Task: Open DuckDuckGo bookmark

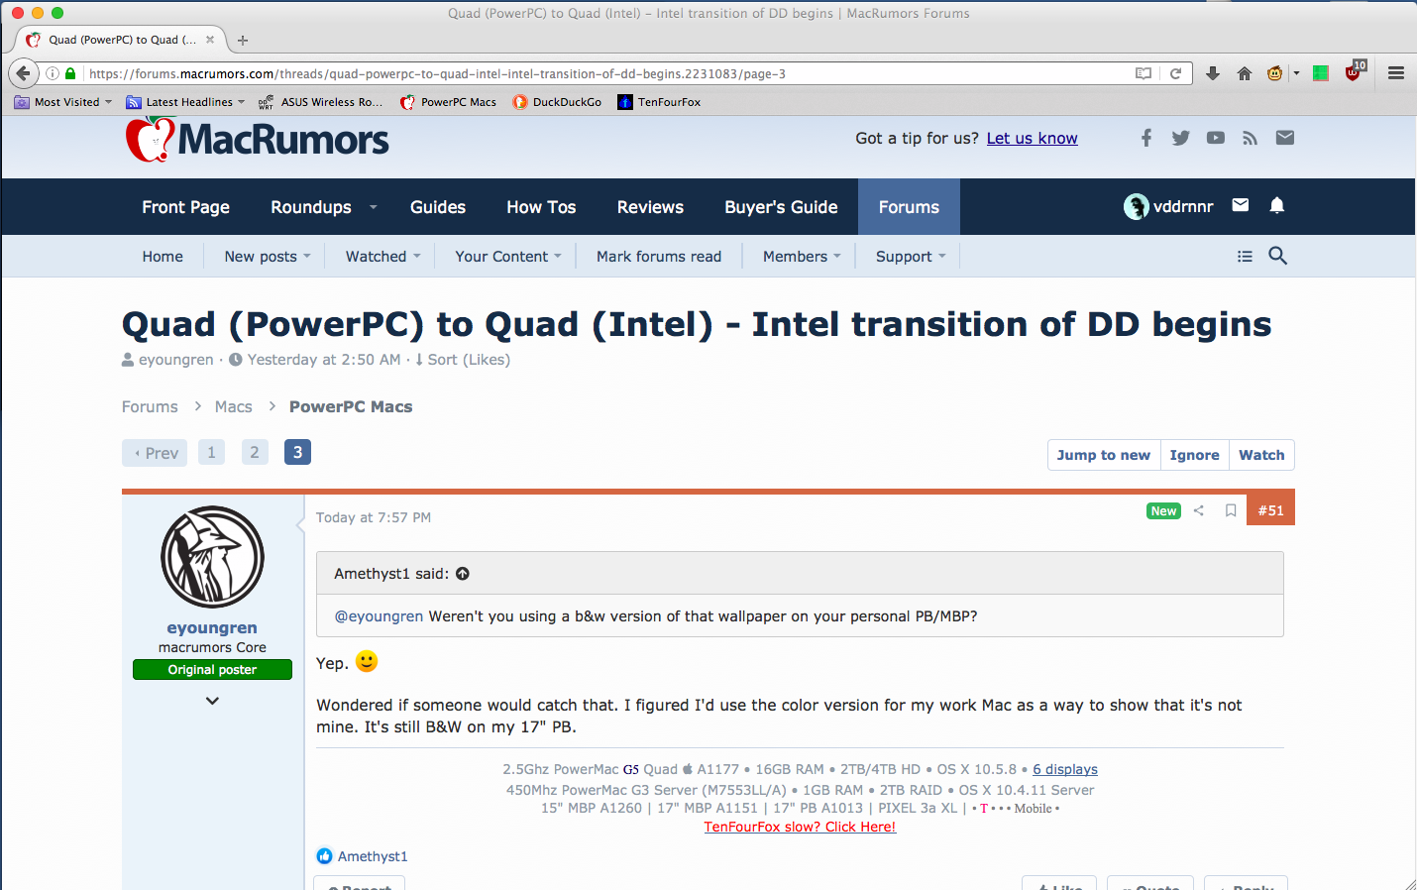Action: [557, 102]
